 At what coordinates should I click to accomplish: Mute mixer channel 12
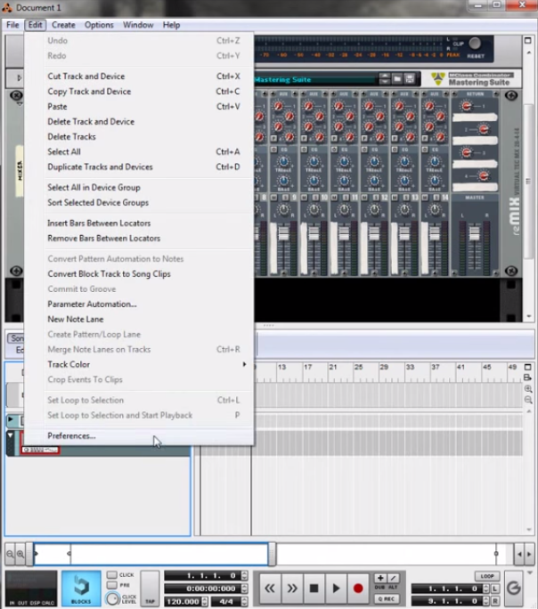click(364, 198)
